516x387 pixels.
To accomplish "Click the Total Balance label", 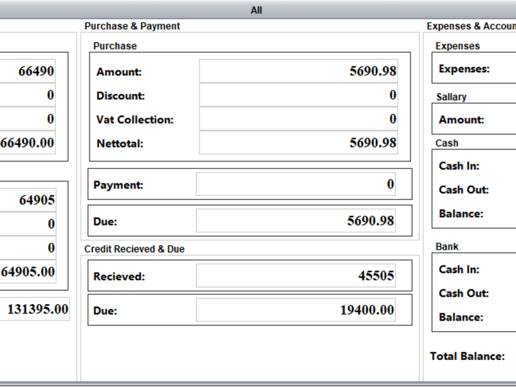I will coord(467,357).
